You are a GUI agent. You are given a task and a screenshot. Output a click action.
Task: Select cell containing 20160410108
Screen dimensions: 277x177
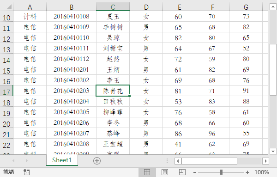[72, 17]
